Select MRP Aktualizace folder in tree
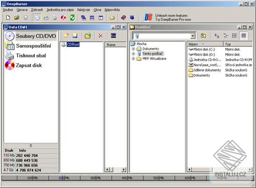 [x=154, y=59]
